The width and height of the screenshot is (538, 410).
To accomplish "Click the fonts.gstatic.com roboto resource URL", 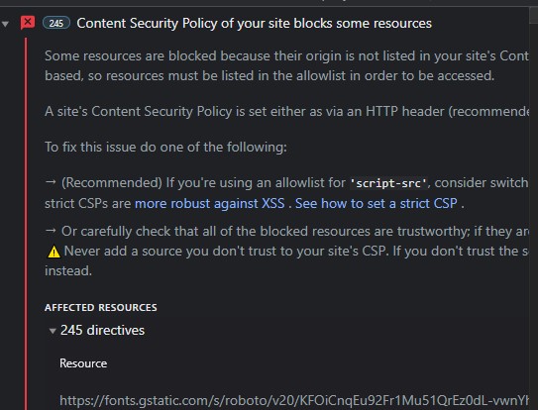I will click(x=294, y=400).
